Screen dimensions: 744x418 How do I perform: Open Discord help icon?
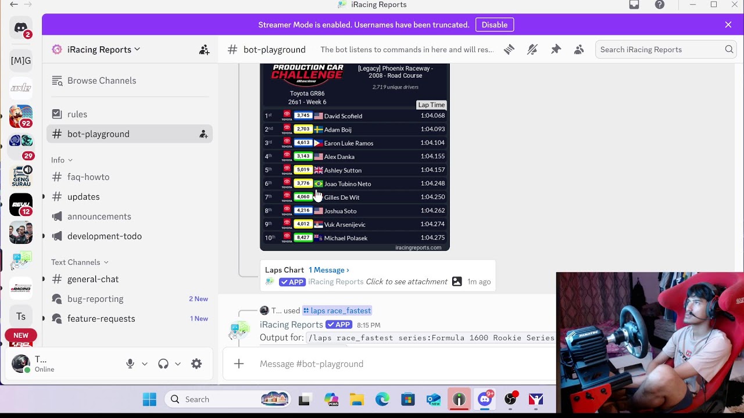coord(660,5)
